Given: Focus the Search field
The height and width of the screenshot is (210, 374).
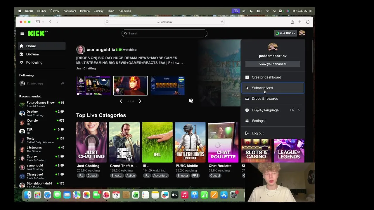Looking at the screenshot, I should [x=165, y=33].
